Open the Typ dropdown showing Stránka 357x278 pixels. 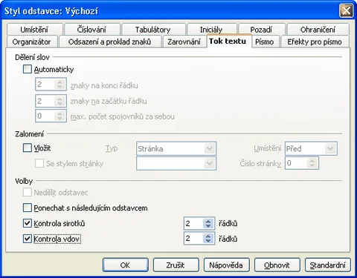tap(176, 148)
